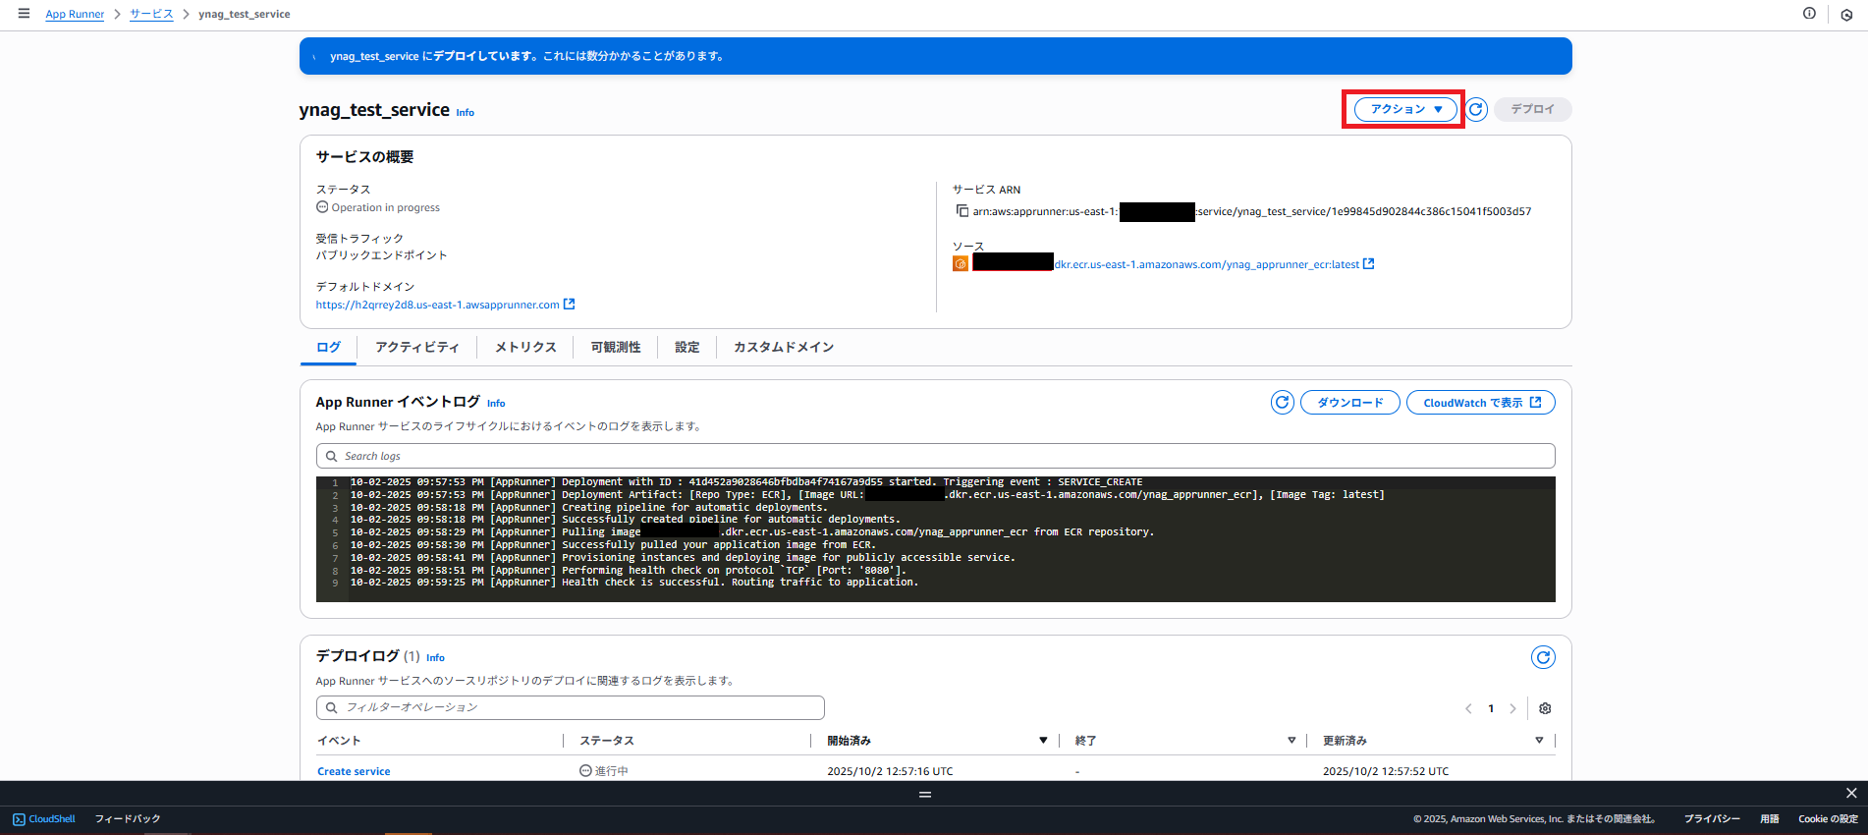
Task: Open the 可観測性 tab
Action: tap(616, 348)
